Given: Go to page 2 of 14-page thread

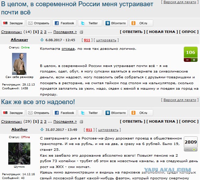Looking at the screenshot, I should (x=41, y=32).
